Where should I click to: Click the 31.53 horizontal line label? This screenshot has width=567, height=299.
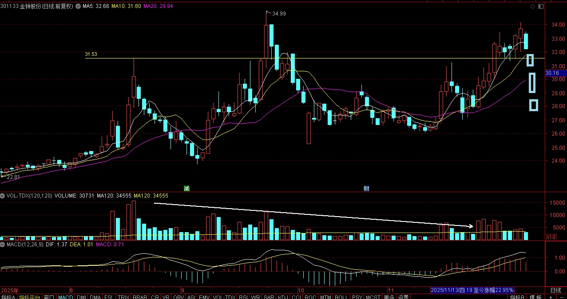(x=91, y=54)
